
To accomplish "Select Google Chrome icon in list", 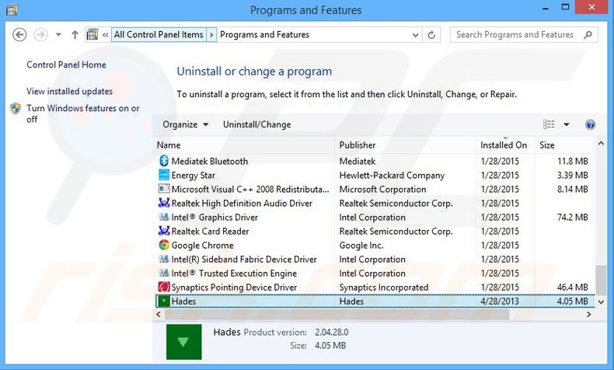I will coord(164,245).
